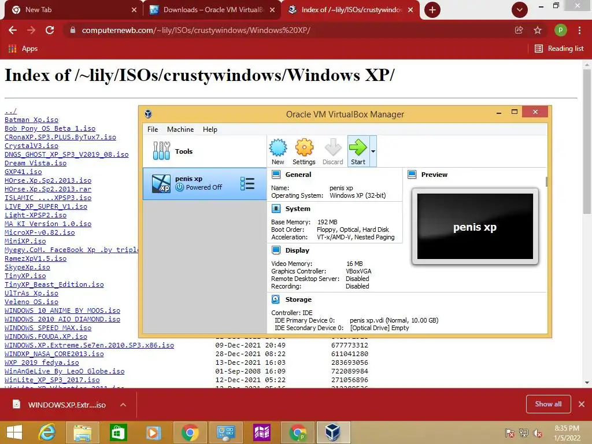Click the MicroXP-v0.82.iso link
Viewport: 592px width, 444px height.
coord(40,232)
